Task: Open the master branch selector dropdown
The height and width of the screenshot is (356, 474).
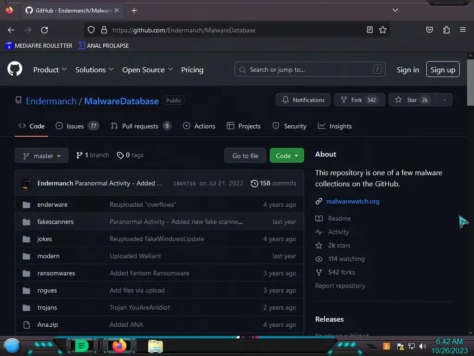Action: pyautogui.click(x=42, y=156)
